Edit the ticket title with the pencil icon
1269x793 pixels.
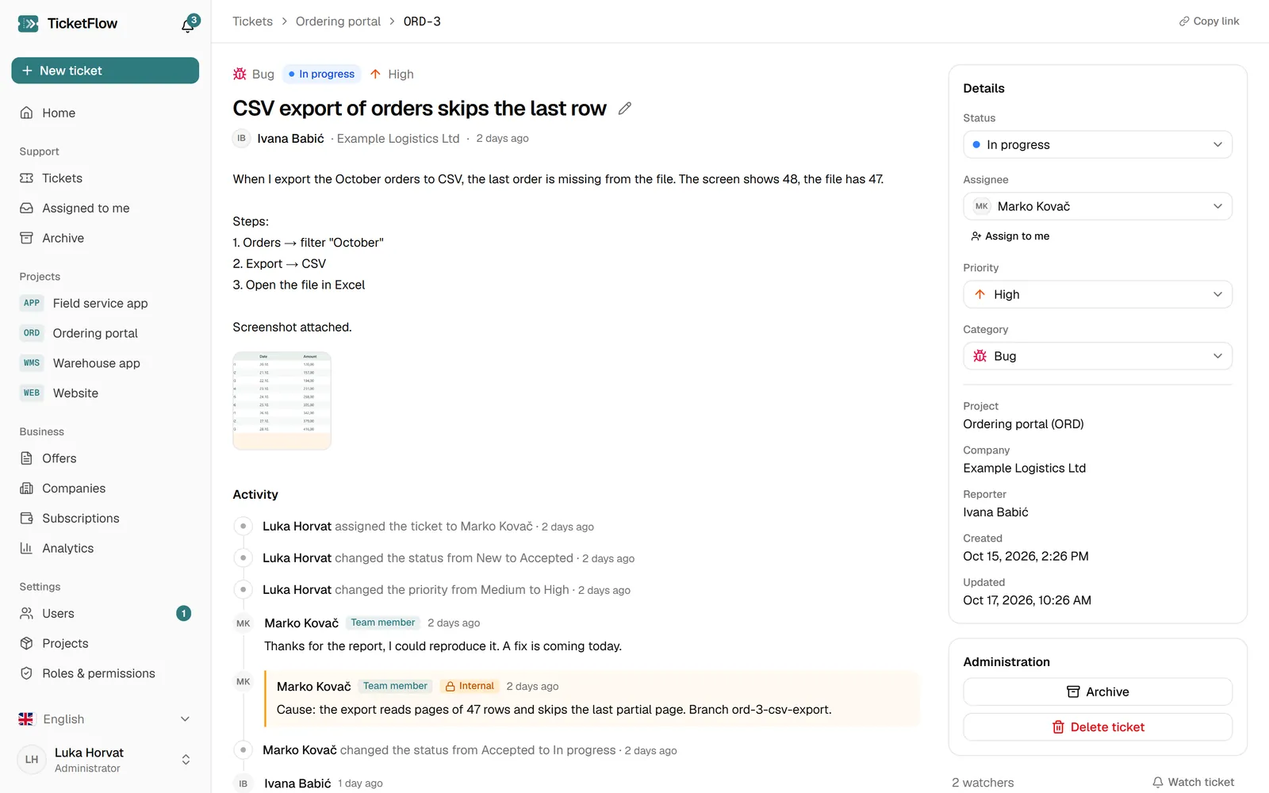point(625,109)
